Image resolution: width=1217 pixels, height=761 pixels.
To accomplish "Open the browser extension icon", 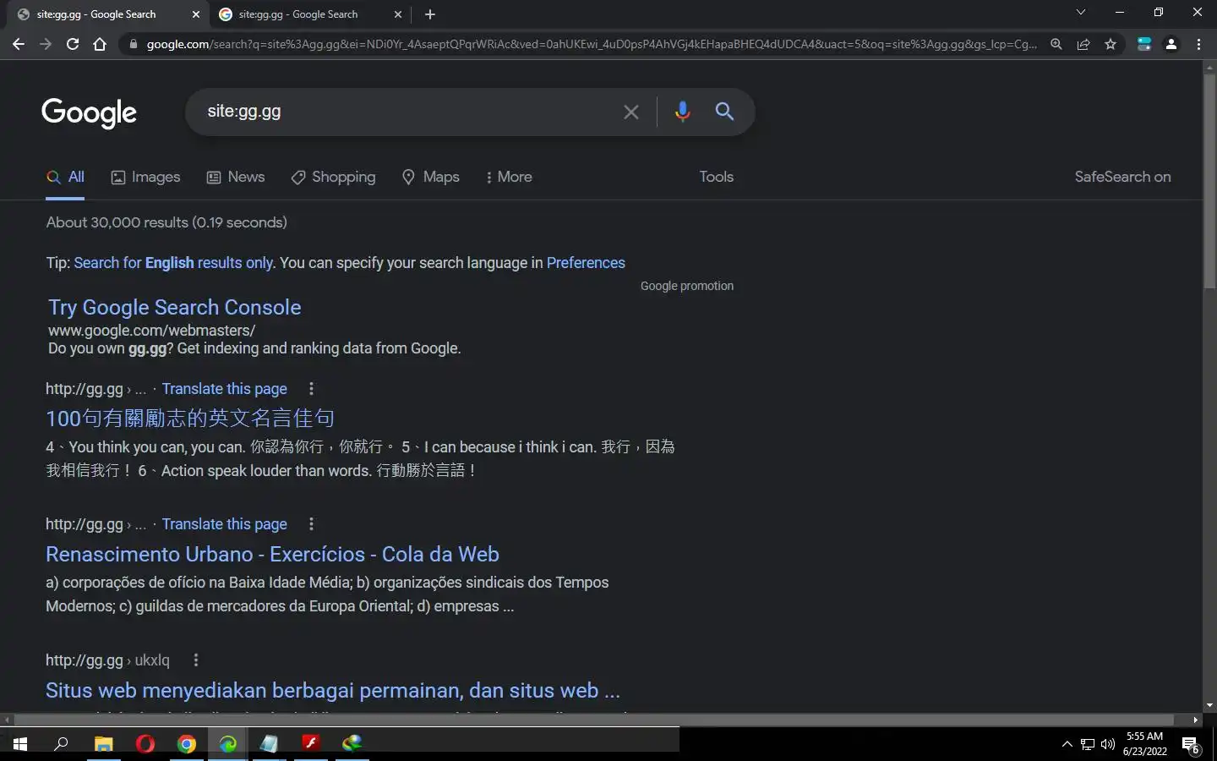I will coord(1144,44).
